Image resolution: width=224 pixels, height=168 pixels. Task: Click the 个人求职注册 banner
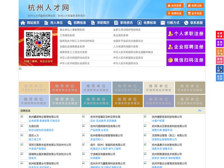click(x=186, y=33)
